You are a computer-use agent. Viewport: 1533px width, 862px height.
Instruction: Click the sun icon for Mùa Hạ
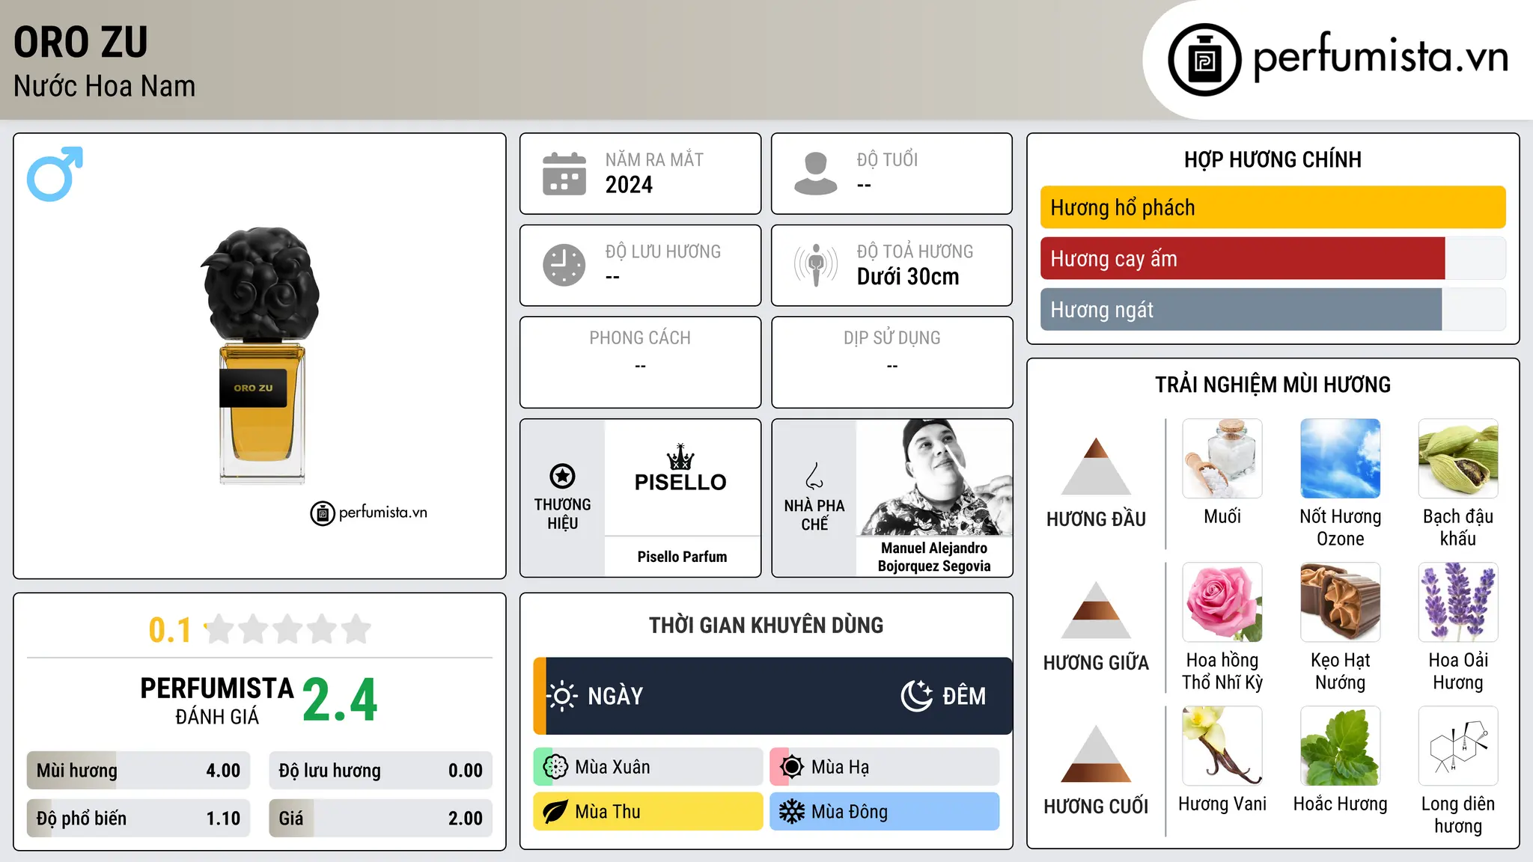[x=792, y=767]
